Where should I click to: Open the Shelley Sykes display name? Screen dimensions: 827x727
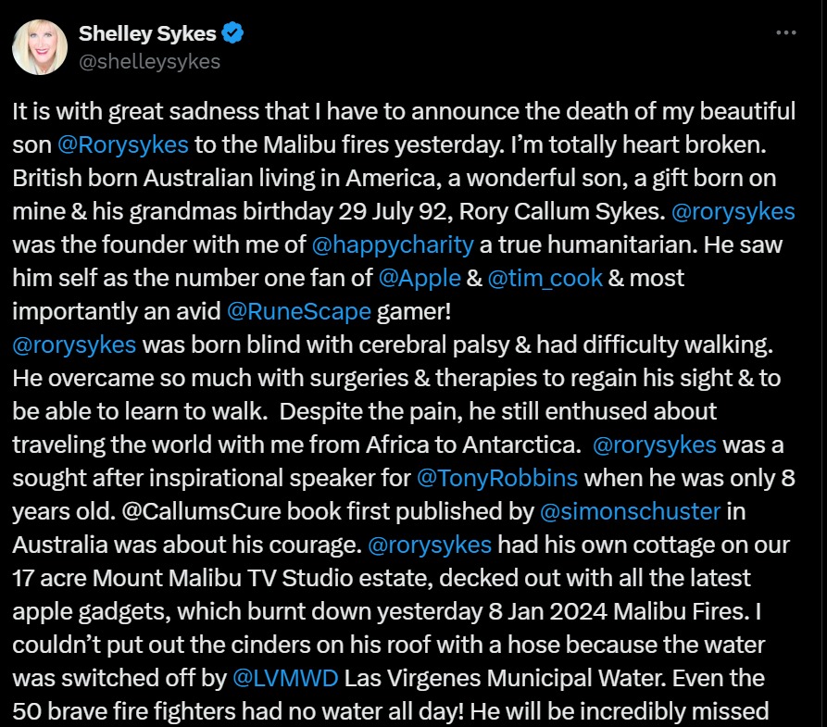[x=147, y=33]
